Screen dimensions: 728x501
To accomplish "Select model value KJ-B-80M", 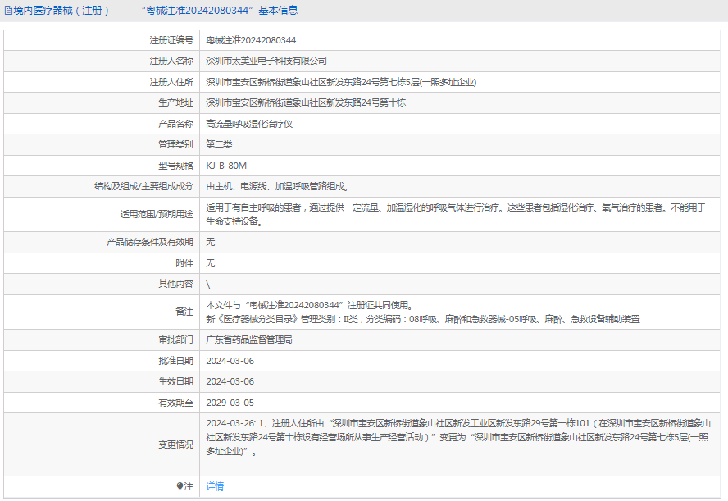I will coord(226,166).
